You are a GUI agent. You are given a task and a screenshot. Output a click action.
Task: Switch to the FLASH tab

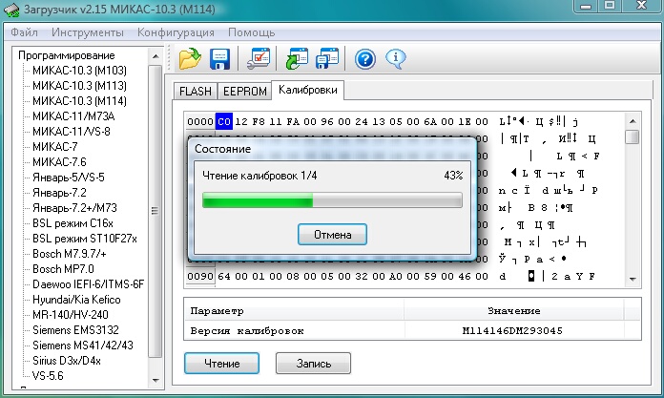(x=196, y=92)
